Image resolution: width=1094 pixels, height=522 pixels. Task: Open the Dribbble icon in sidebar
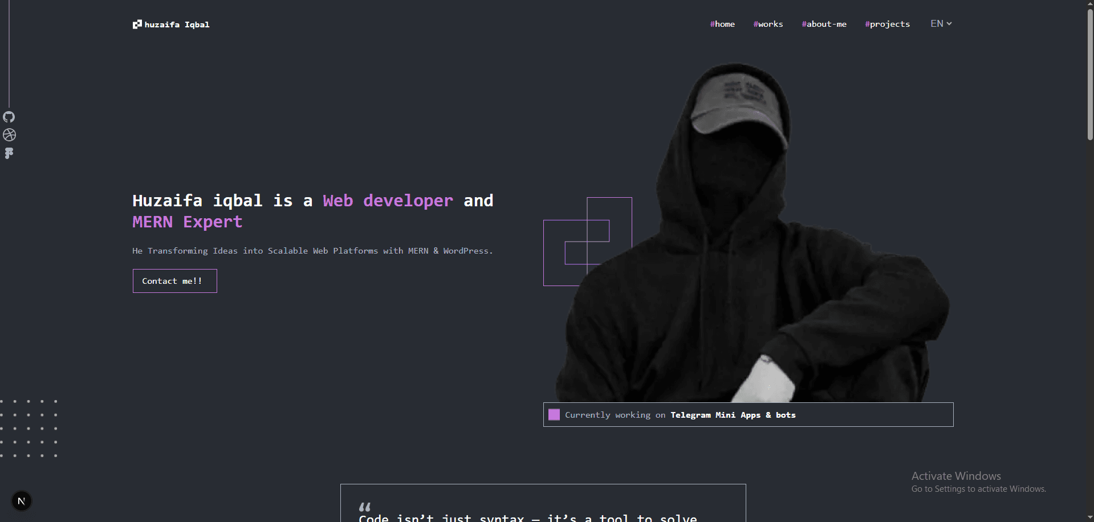(9, 135)
